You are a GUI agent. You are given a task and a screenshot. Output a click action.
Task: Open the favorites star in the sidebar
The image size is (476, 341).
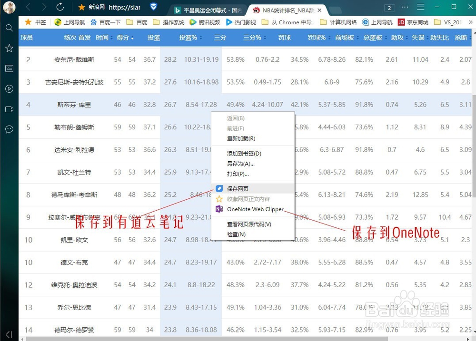tap(9, 48)
